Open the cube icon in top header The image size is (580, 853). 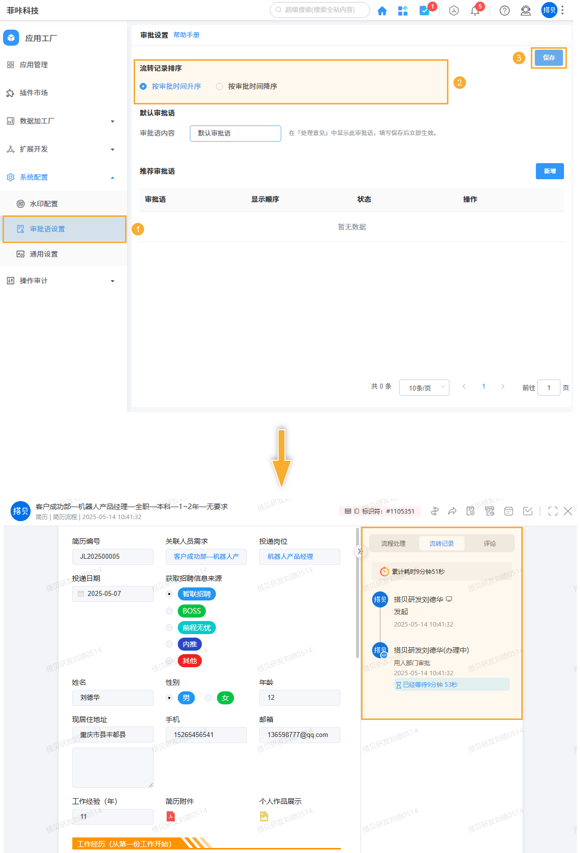pos(454,11)
